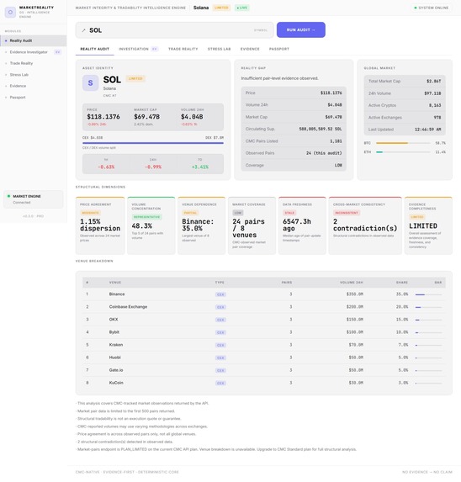461x482 pixels.
Task: Click the Volume 24H column header
Action: pyautogui.click(x=352, y=283)
